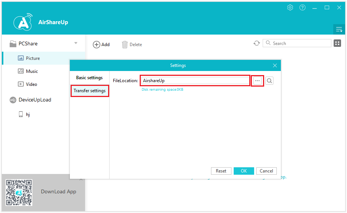Click the browse (…) button for FileLocation
The width and height of the screenshot is (347, 213).
tap(257, 81)
